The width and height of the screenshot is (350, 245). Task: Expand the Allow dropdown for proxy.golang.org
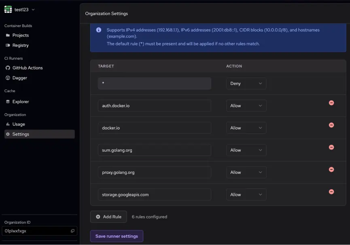[246, 172]
